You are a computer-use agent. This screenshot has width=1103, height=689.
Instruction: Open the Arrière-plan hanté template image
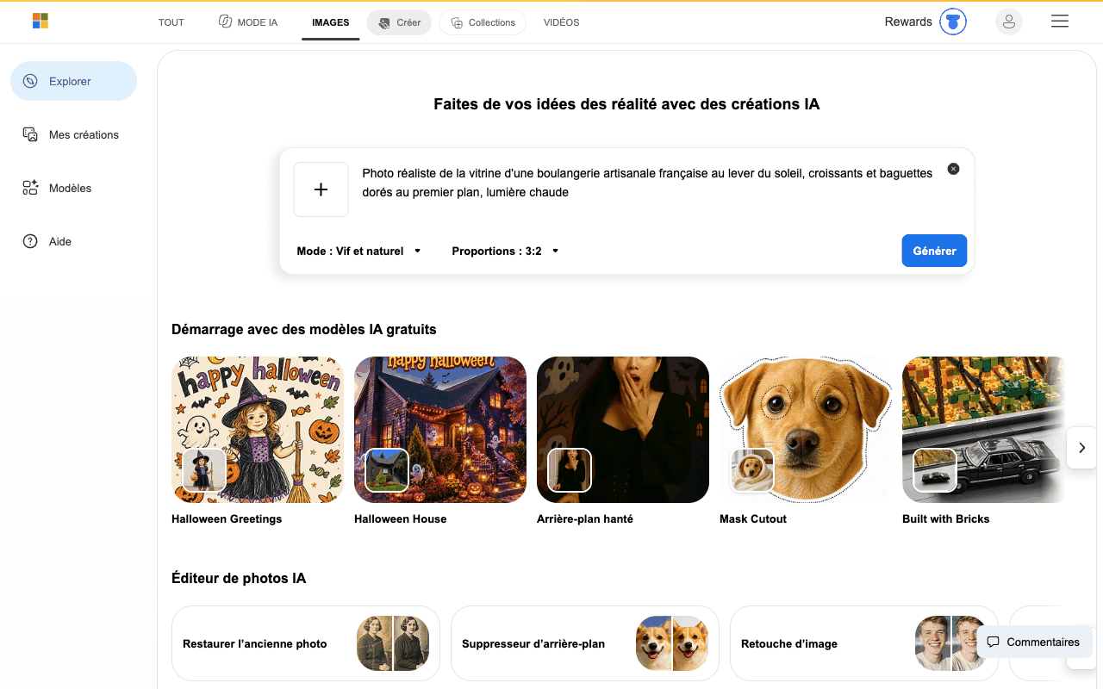[623, 430]
